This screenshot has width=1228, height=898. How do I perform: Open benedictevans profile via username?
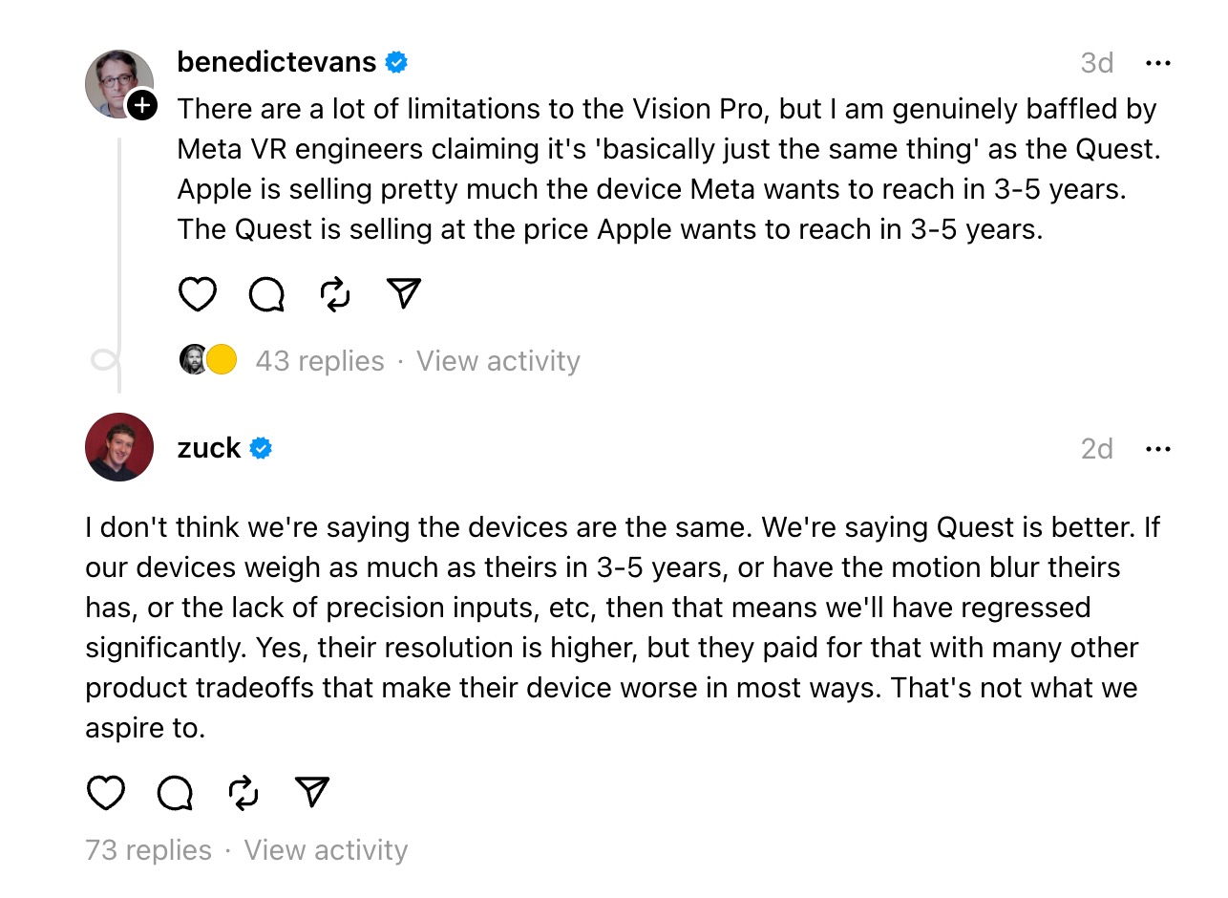pos(277,62)
